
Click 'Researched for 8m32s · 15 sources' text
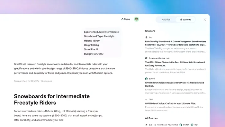point(33,81)
